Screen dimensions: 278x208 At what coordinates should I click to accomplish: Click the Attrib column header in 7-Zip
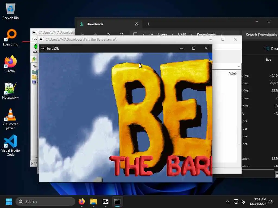232,73
